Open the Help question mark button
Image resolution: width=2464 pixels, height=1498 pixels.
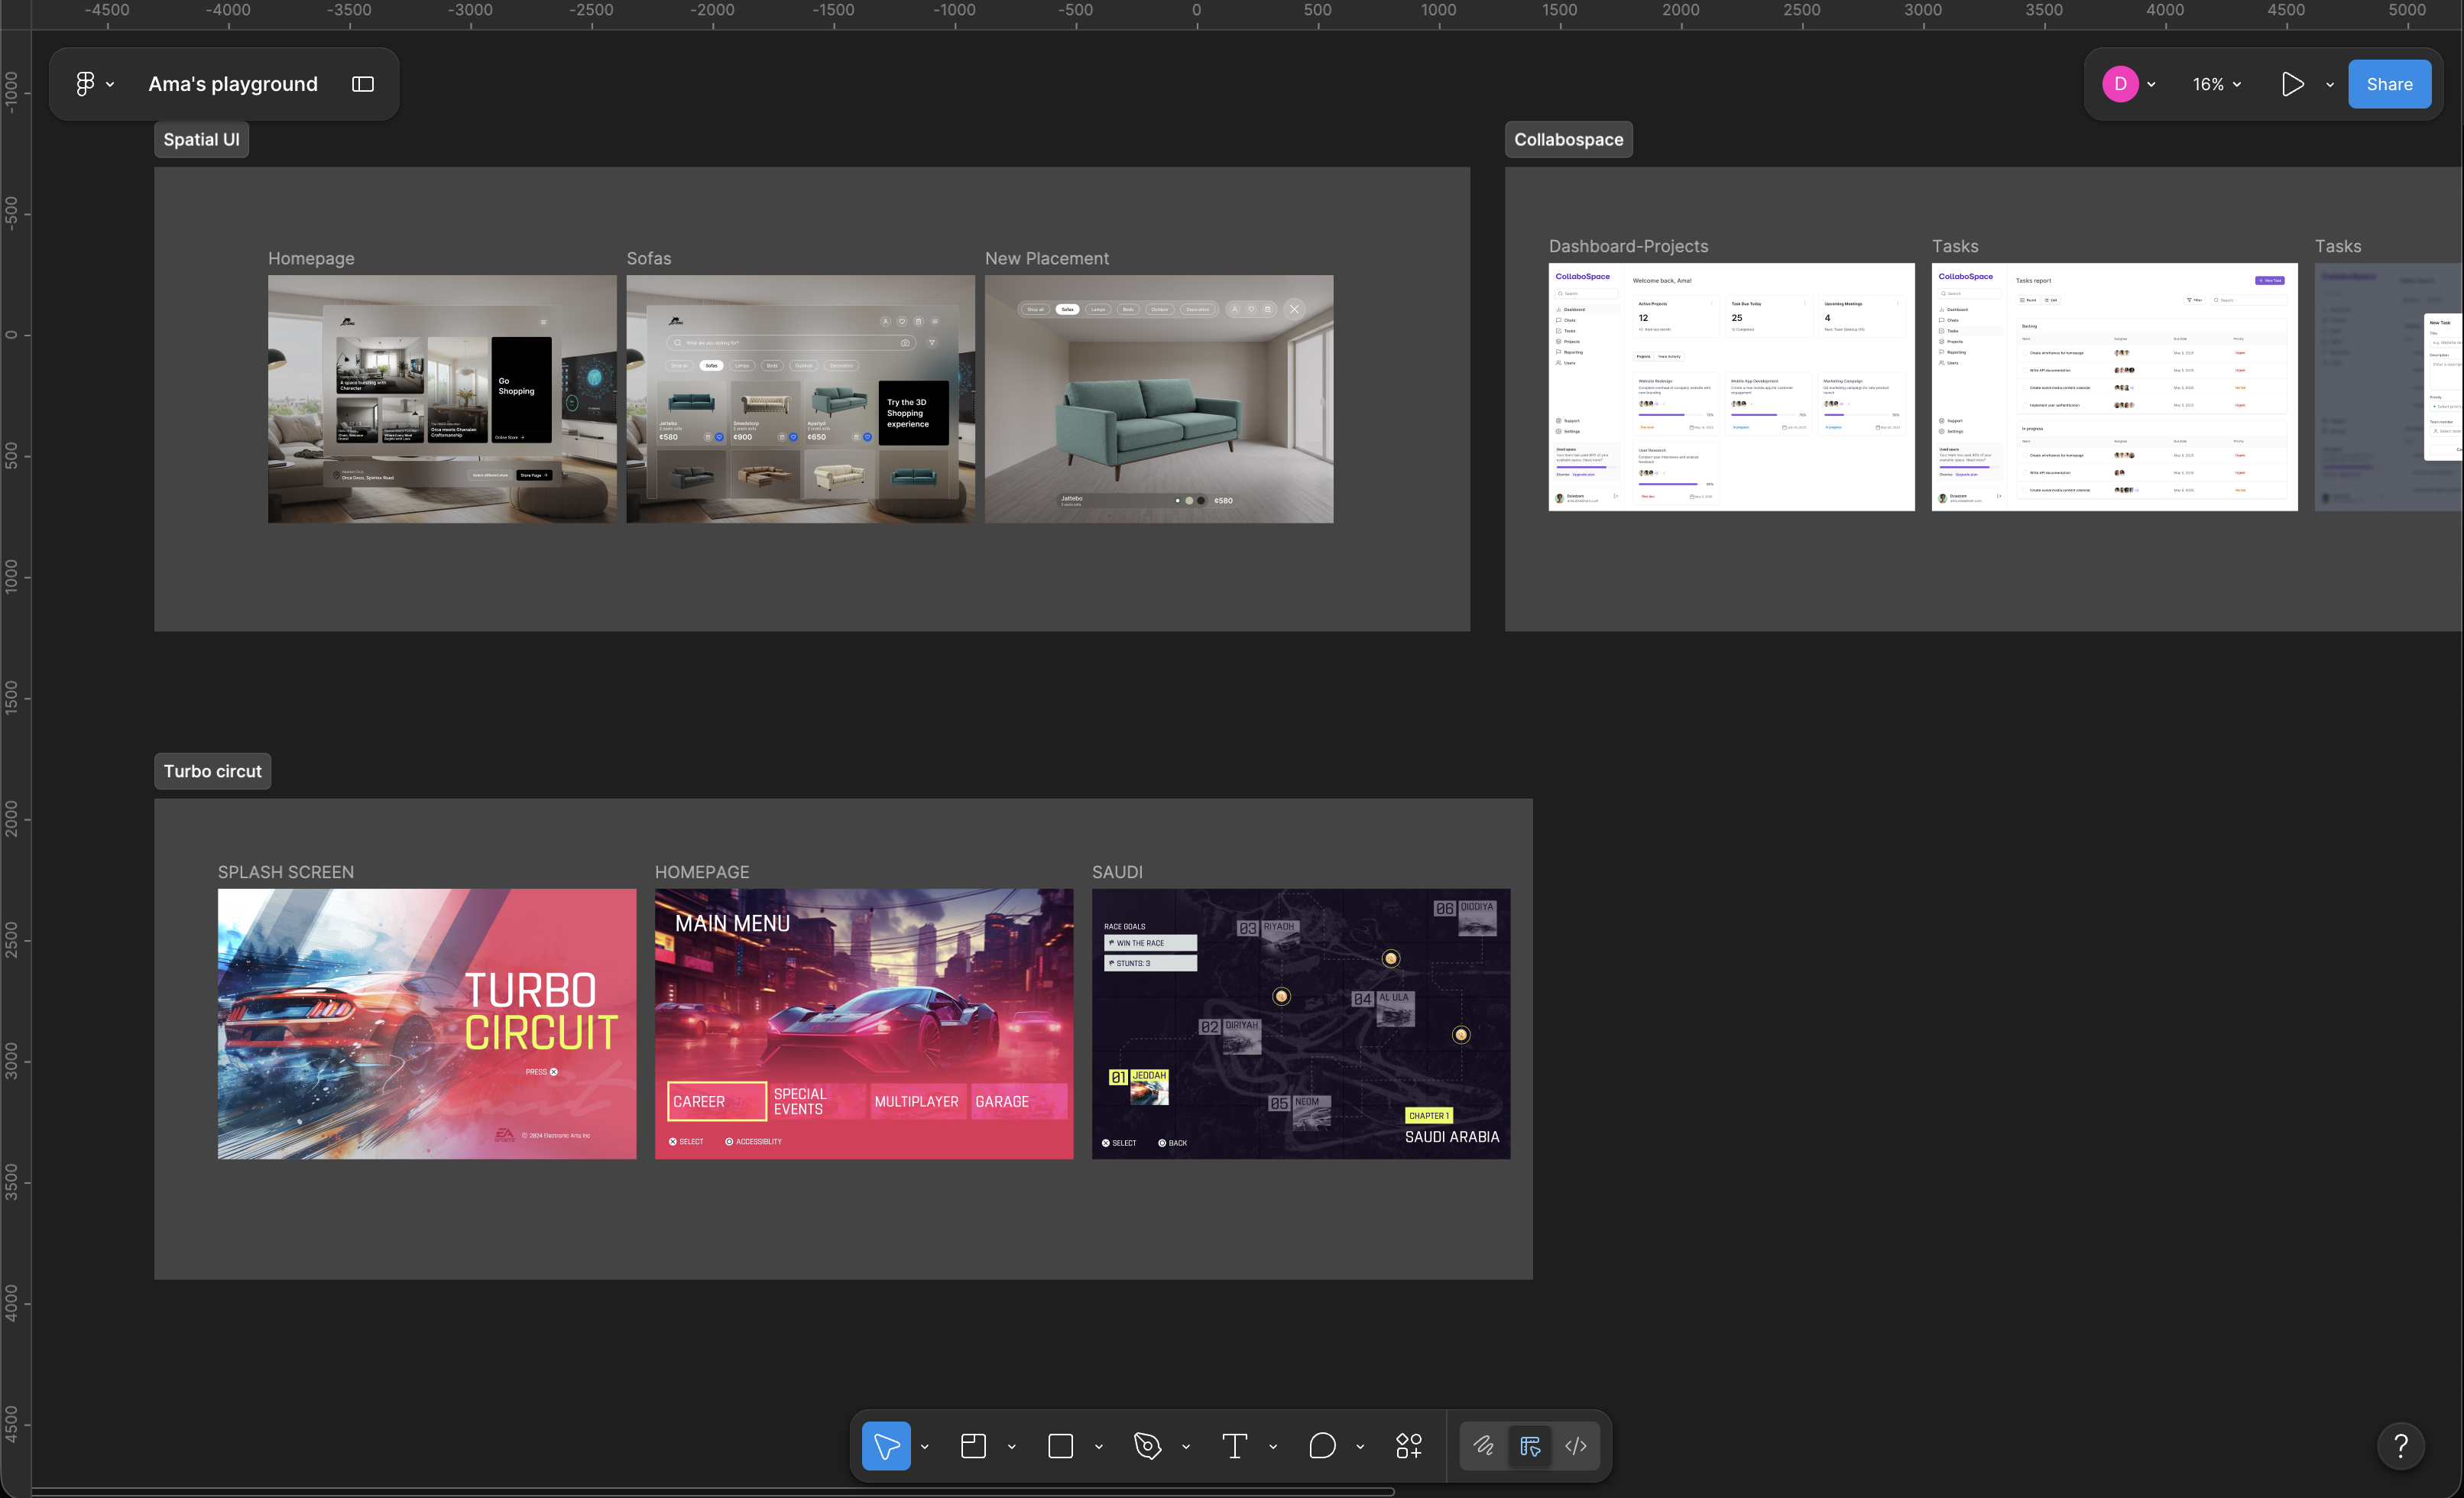click(x=2400, y=1445)
